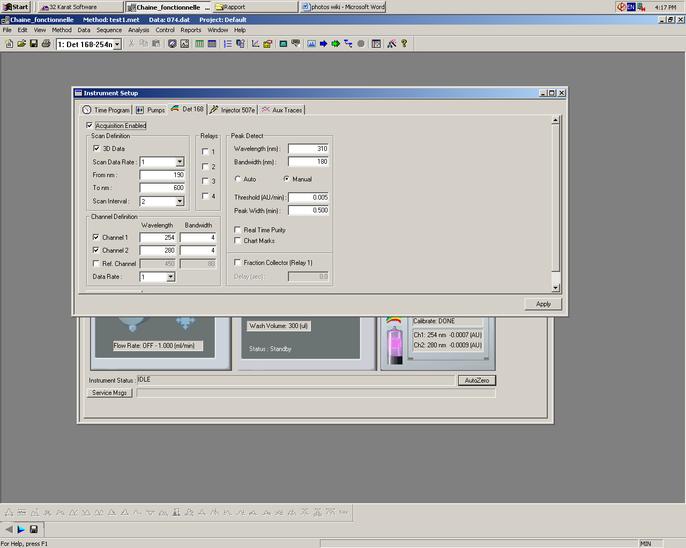Select the Manual radio button
Image resolution: width=686 pixels, height=548 pixels.
287,179
